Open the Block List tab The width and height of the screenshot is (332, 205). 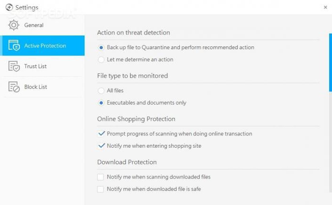pos(36,87)
